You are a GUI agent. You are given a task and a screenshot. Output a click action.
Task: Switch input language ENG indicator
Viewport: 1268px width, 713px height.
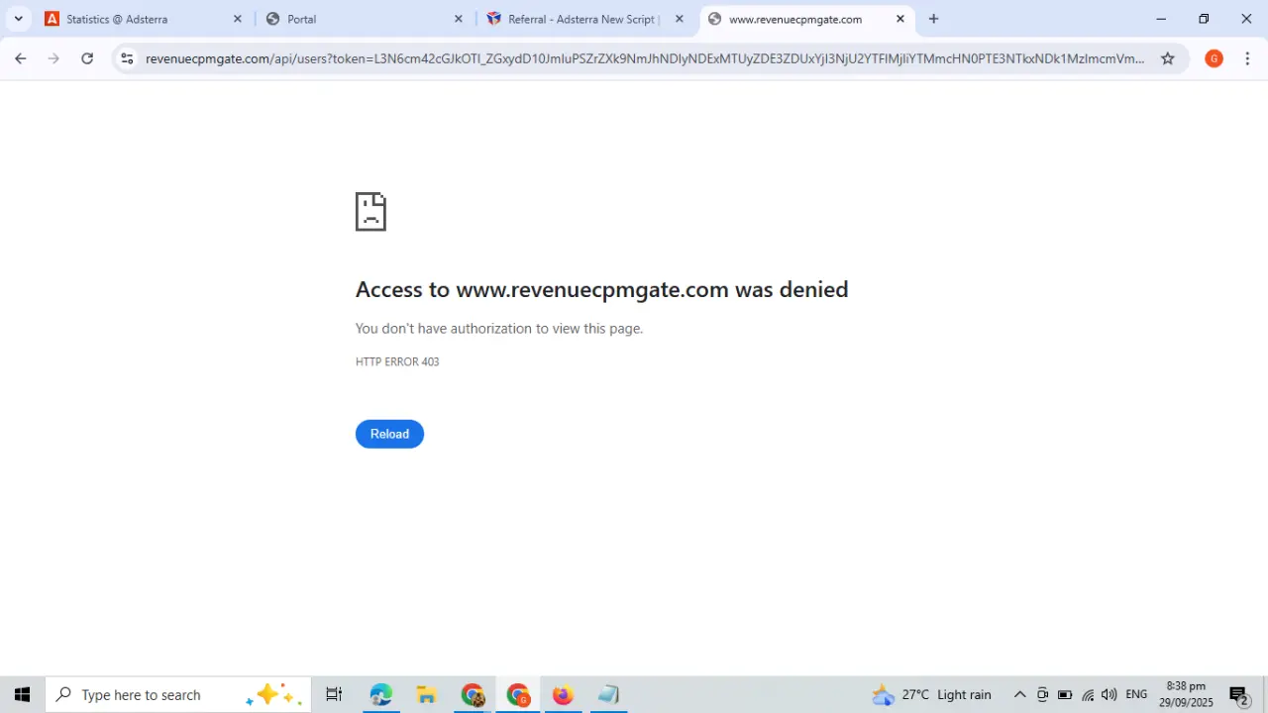[x=1136, y=694]
